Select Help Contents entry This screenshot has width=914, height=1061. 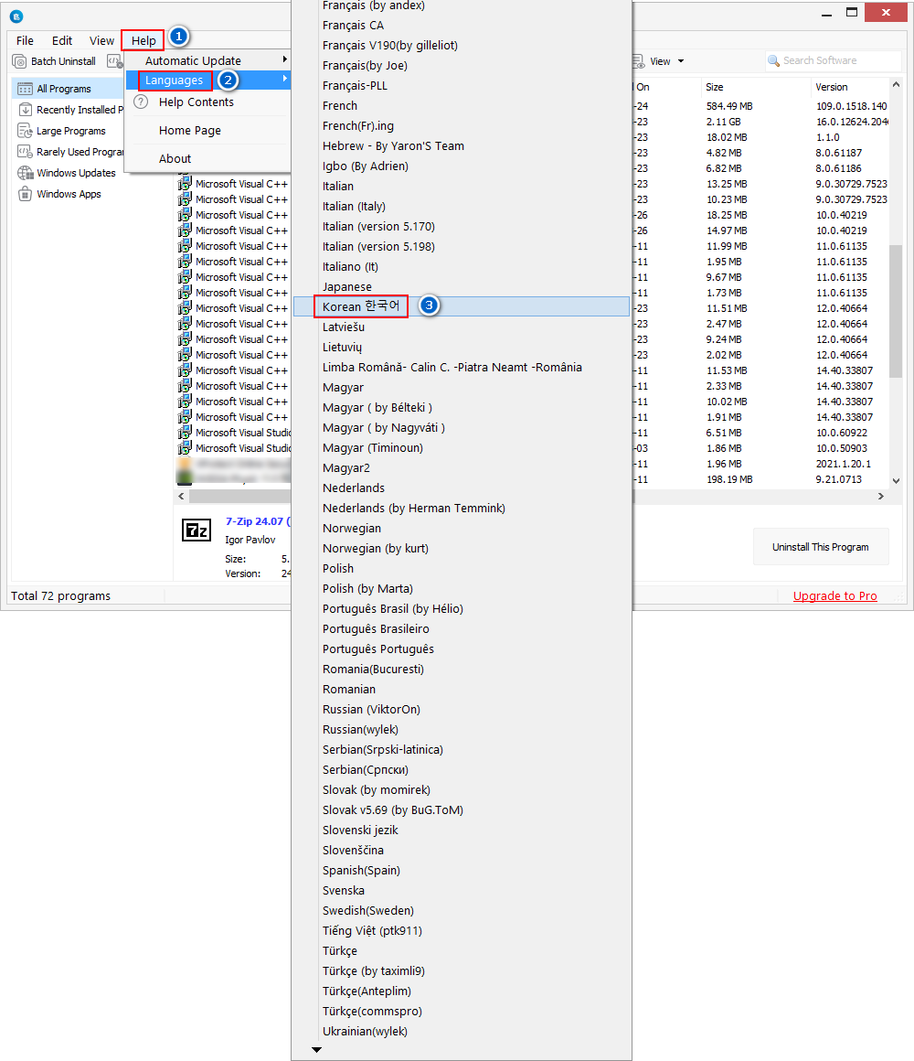click(x=196, y=102)
